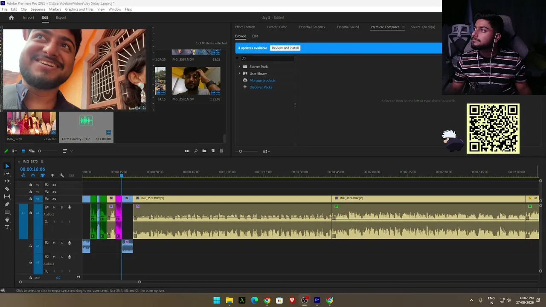The width and height of the screenshot is (546, 307).
Task: Click the Discover Packs link
Action: click(261, 87)
